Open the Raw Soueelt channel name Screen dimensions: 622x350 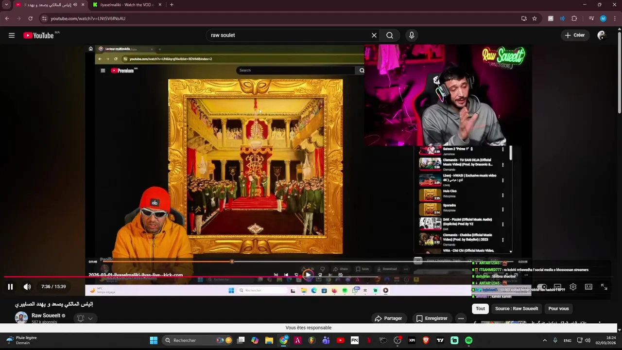click(46, 315)
